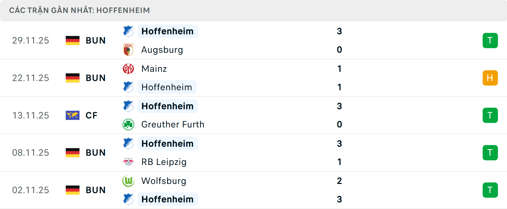The height and width of the screenshot is (209, 507).
Task: Open details for the RB Leipzig match row
Action: pyautogui.click(x=264, y=153)
